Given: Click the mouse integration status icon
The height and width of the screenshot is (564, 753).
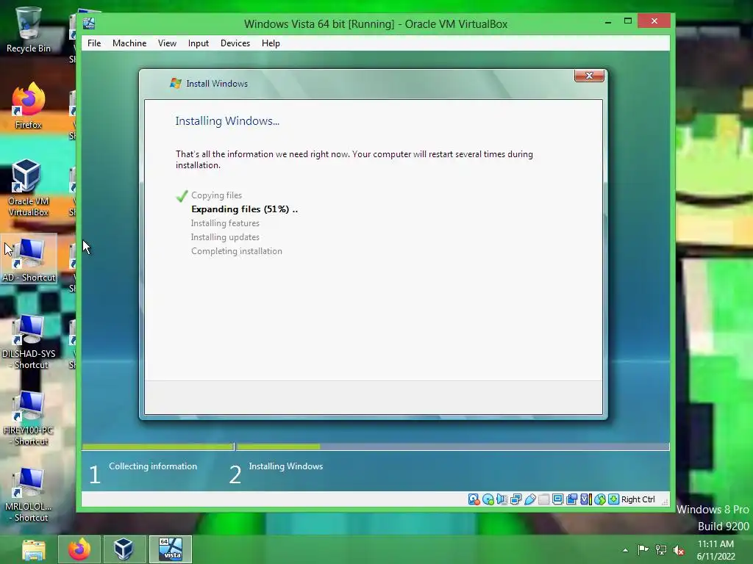Looking at the screenshot, I should point(600,499).
